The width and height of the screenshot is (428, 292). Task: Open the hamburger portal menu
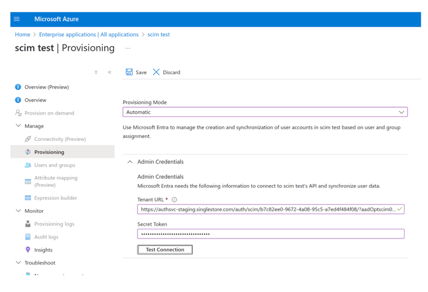tap(17, 19)
